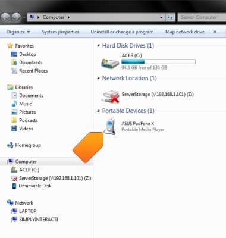Click the refresh button beside address bar

(170, 17)
